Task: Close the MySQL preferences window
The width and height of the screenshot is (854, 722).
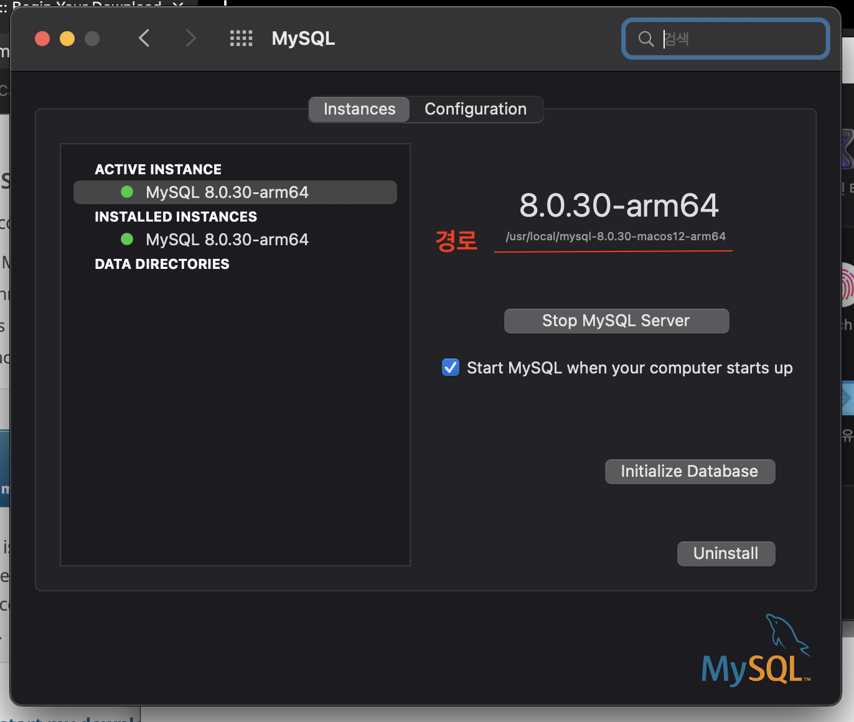Action: pos(42,39)
